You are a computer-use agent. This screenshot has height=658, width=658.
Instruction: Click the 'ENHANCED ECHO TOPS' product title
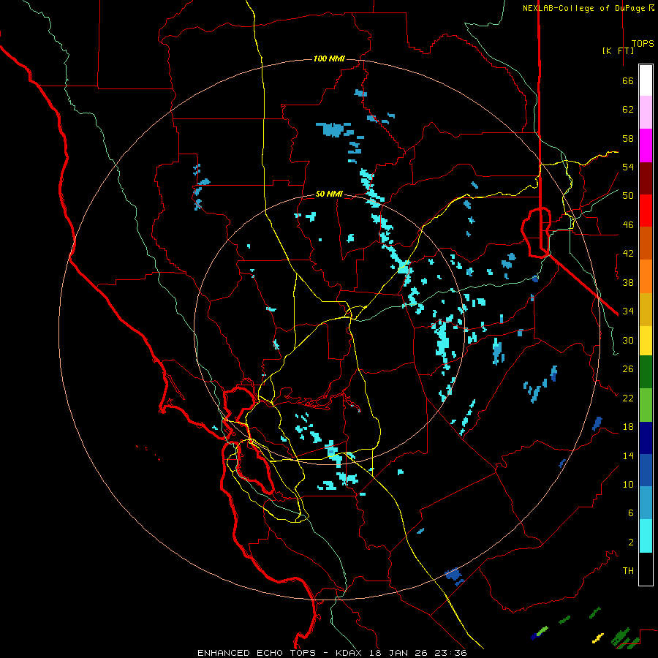[257, 653]
